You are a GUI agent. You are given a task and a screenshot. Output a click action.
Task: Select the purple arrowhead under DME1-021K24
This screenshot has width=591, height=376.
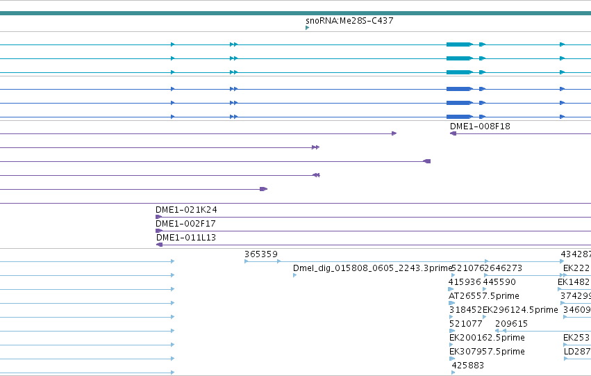[x=158, y=217]
